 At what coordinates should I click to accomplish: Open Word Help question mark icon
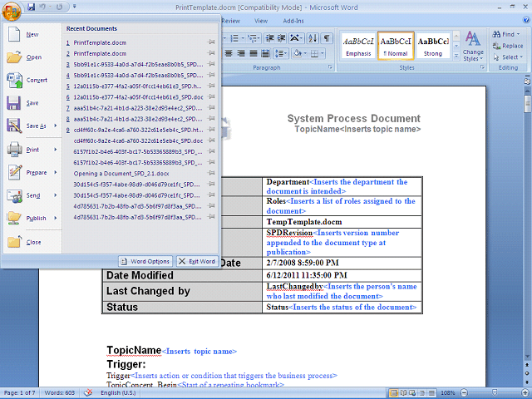[526, 20]
